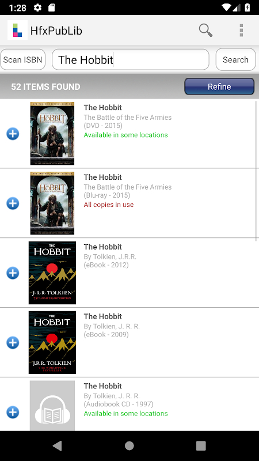This screenshot has width=259, height=461.
Task: Click the Scan ISBN button
Action: pos(22,60)
